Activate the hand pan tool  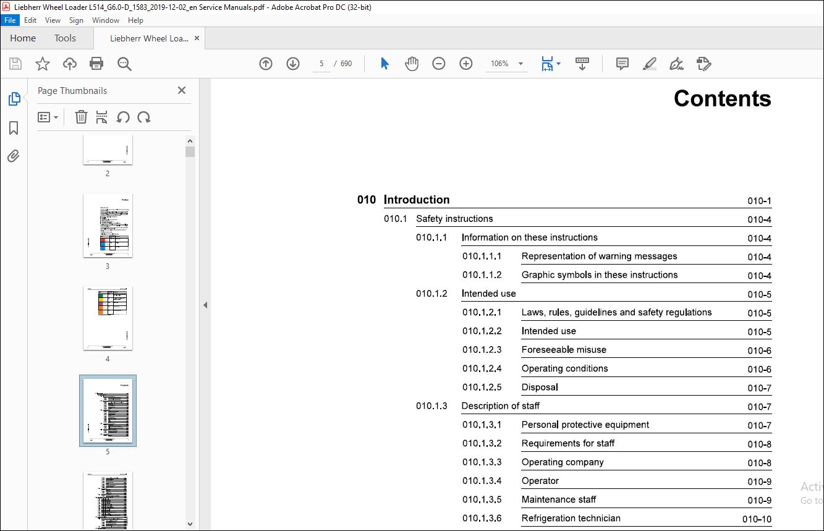tap(412, 64)
